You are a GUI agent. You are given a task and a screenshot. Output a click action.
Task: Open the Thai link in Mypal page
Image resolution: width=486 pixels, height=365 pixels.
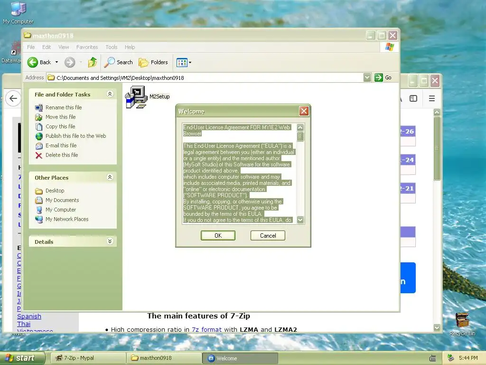pyautogui.click(x=24, y=324)
